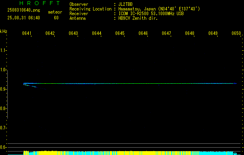Image resolution: width=244 pixels, height=155 pixels.
Task: Select HB9CV Zenith dir. text
Action: point(138,18)
